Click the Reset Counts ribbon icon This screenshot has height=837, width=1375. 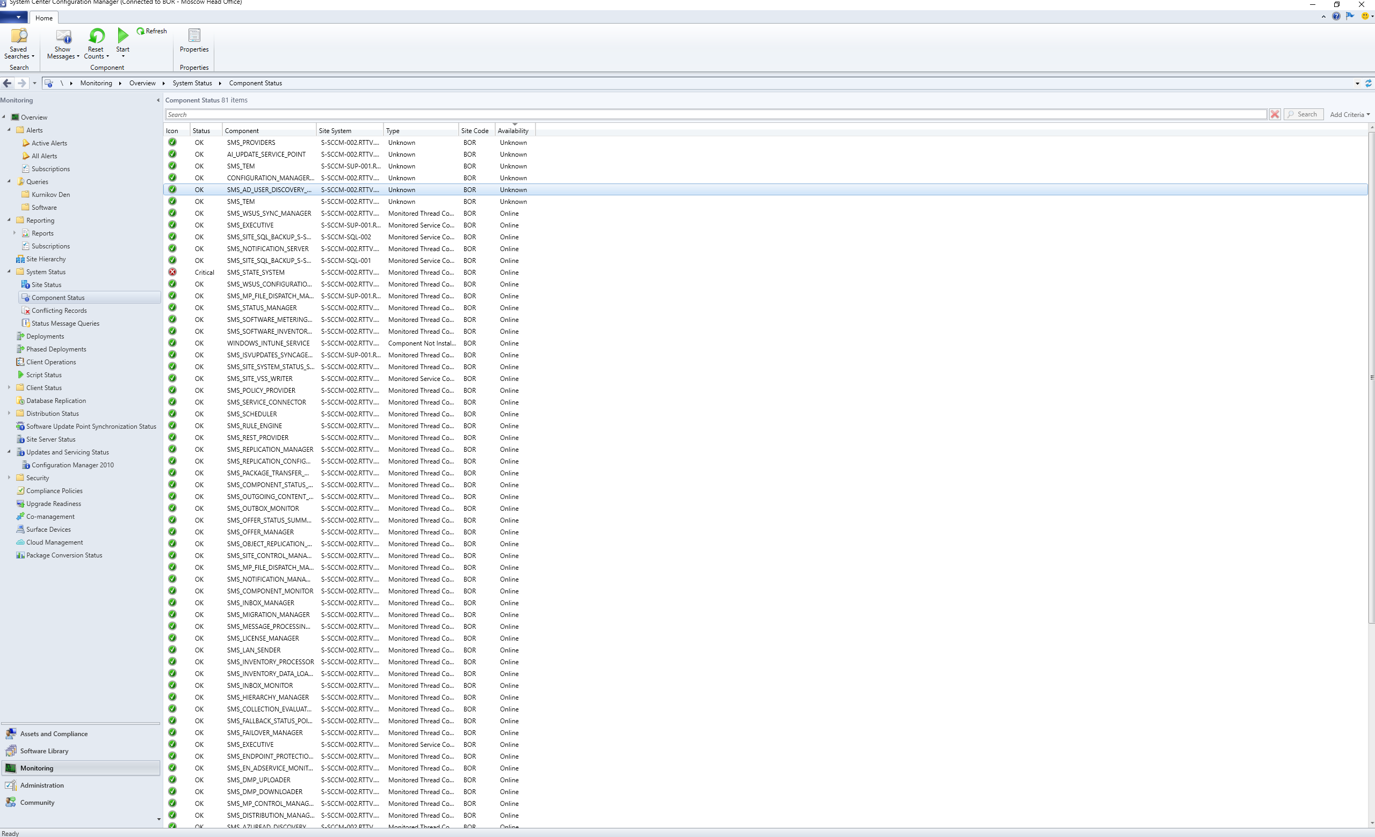click(x=96, y=43)
